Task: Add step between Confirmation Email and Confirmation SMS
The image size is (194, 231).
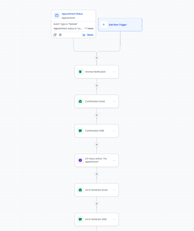Action: coord(97,115)
